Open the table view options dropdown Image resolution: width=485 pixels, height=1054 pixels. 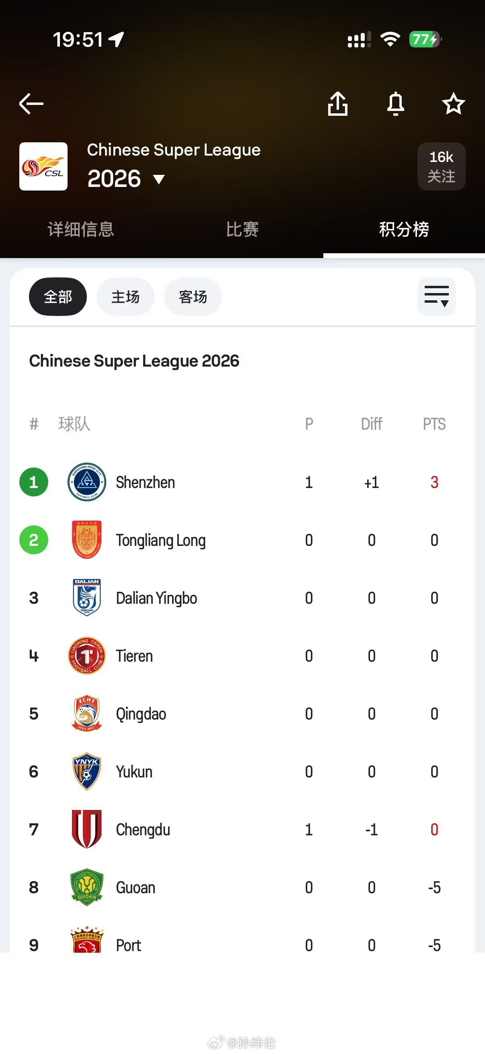(x=436, y=297)
